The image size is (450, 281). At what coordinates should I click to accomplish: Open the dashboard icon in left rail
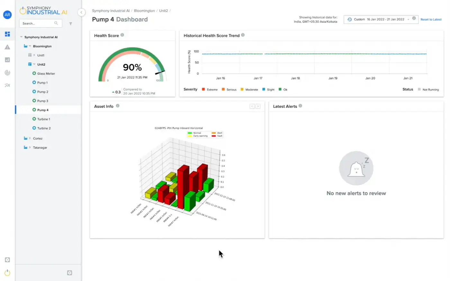[7, 34]
